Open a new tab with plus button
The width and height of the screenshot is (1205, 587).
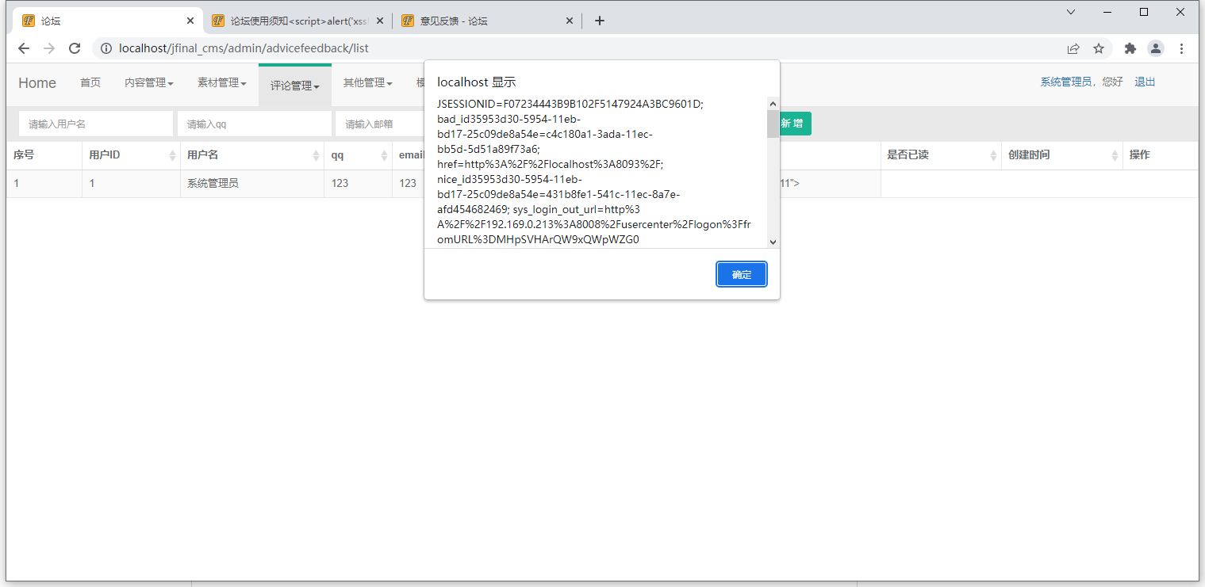pos(600,21)
